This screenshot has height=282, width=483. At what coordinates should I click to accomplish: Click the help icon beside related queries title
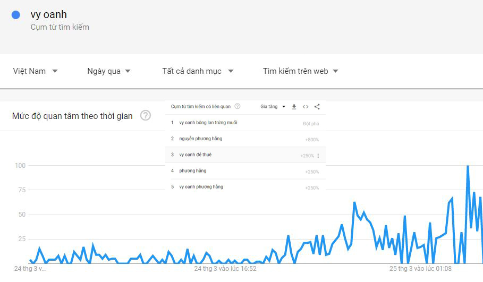pos(238,106)
